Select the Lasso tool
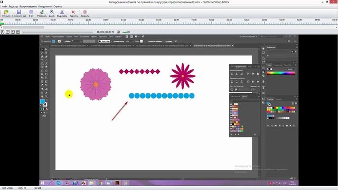This screenshot has width=338, height=190. tap(46, 53)
